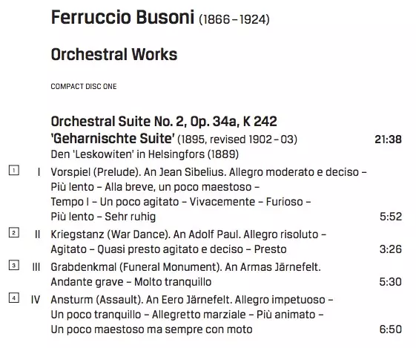Select Roman numeral IV movement marker
The height and width of the screenshot is (348, 416).
(x=36, y=300)
